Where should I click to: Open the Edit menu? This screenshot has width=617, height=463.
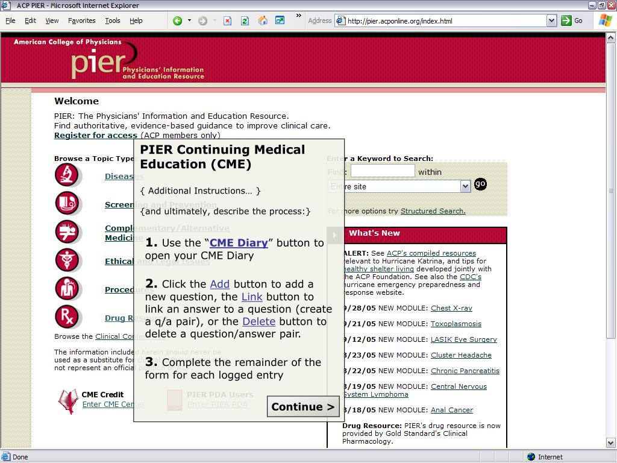[x=30, y=21]
